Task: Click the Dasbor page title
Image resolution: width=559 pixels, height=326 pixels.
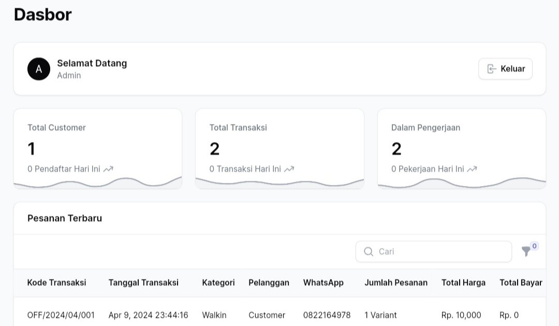Action: click(43, 14)
